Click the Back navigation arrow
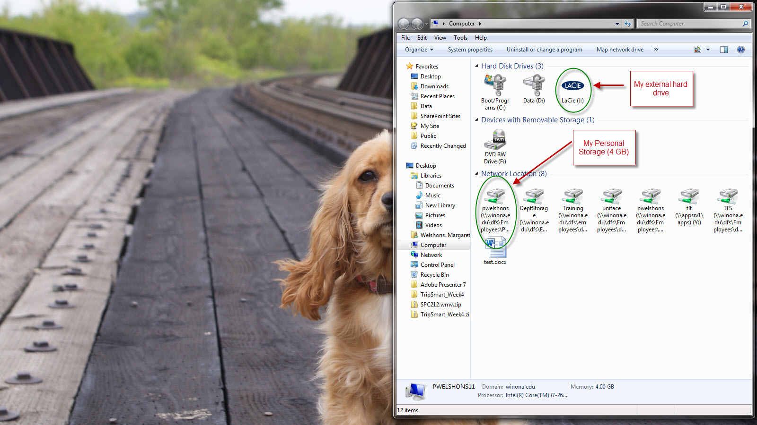This screenshot has width=757, height=425. 404,24
